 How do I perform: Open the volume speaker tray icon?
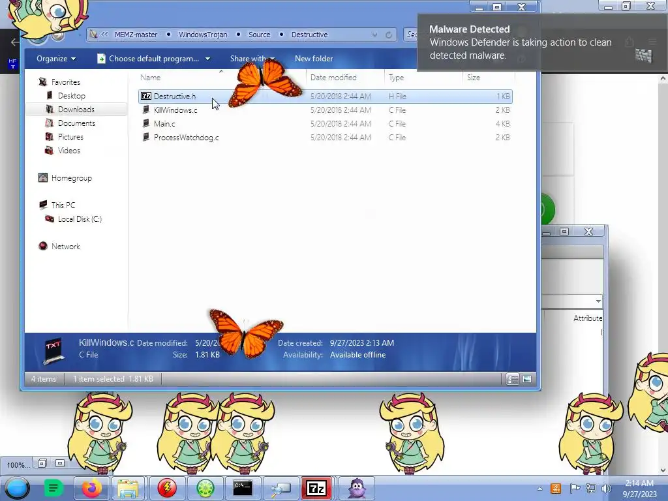point(606,489)
